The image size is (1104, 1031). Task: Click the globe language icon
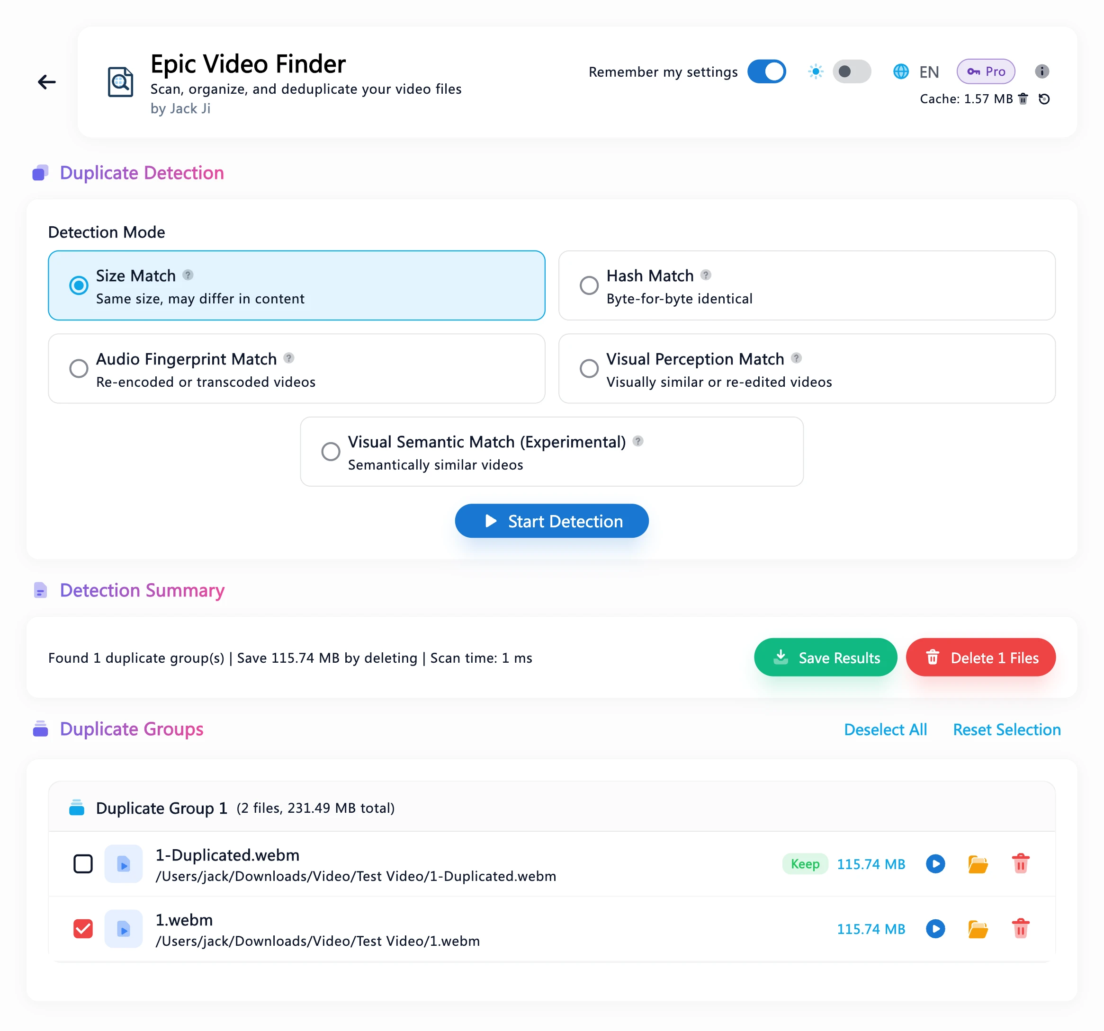tap(901, 71)
